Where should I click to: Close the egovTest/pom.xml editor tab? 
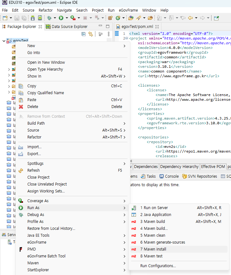coord(157,27)
